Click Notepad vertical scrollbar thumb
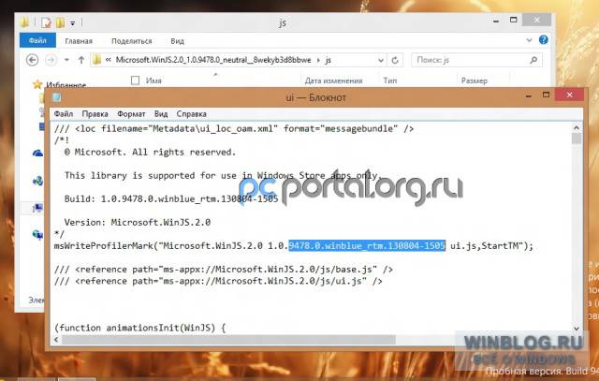 (577, 139)
